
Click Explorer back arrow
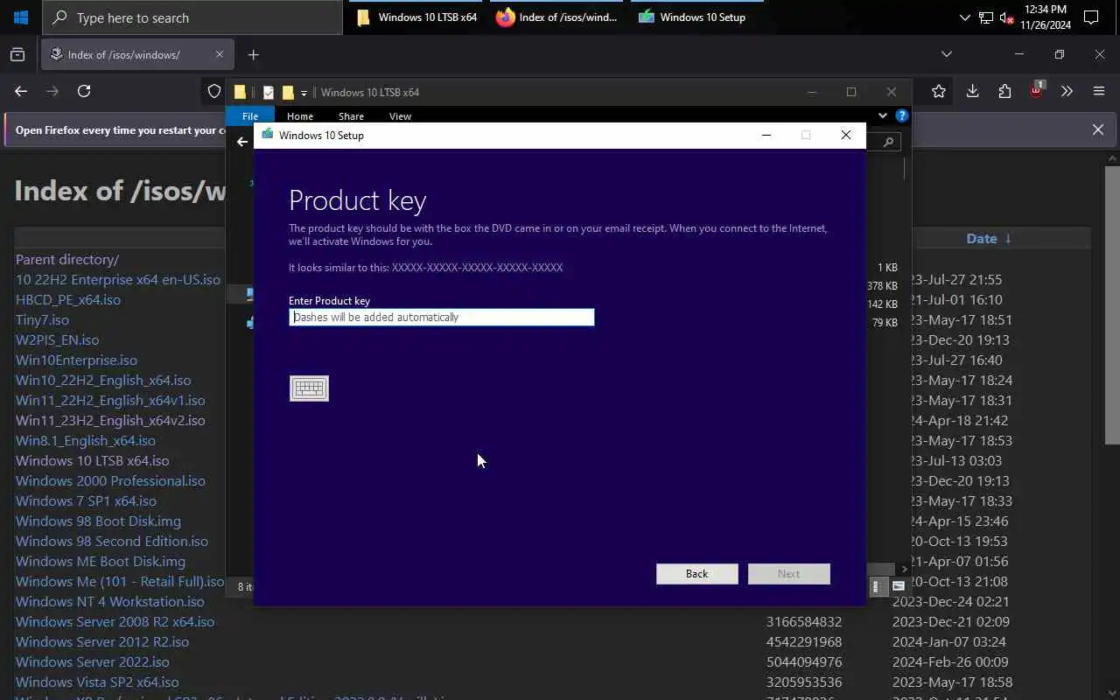tap(242, 142)
